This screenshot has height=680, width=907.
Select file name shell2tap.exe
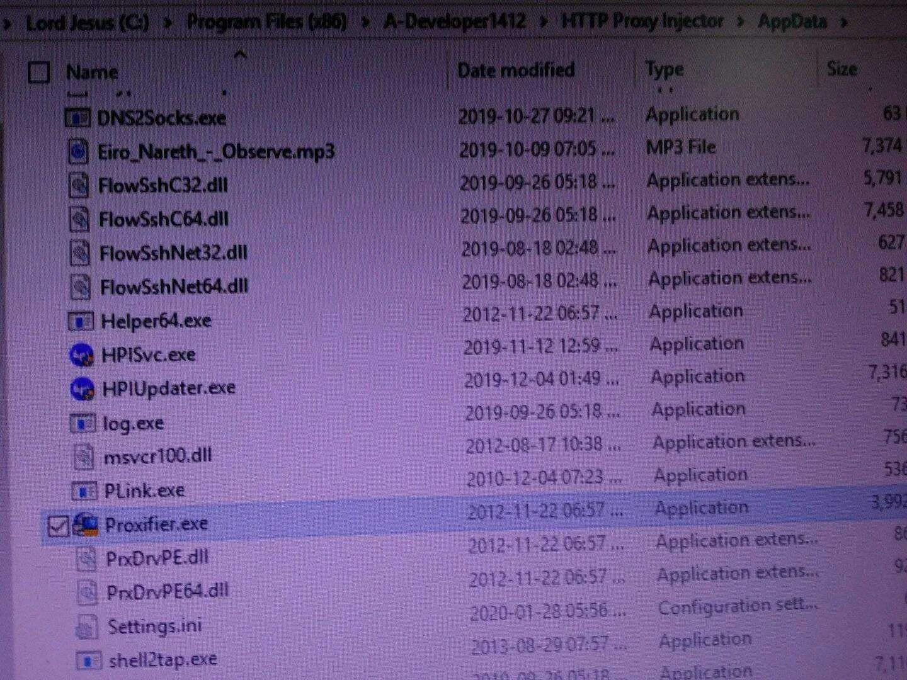click(x=163, y=660)
